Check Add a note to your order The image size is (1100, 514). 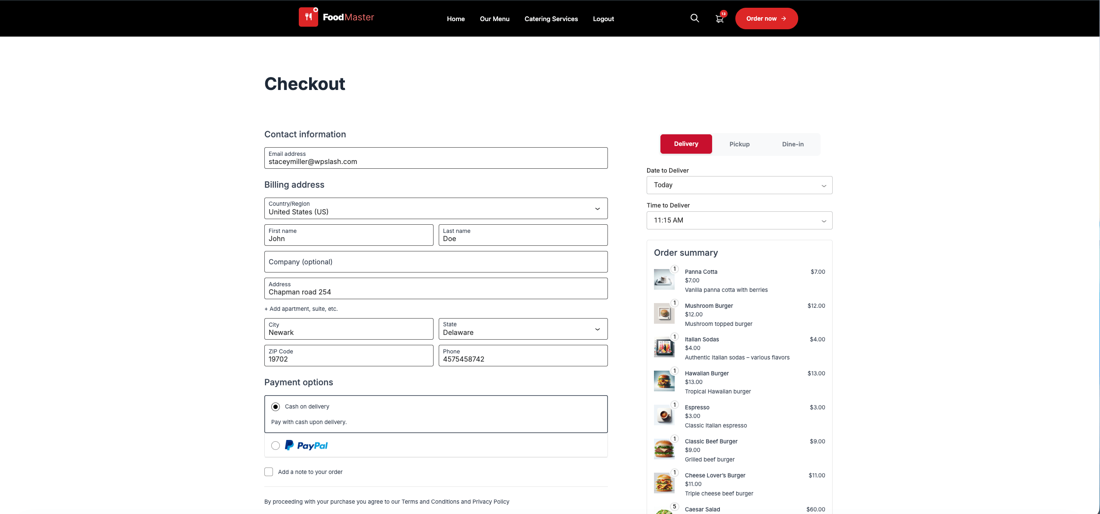(x=269, y=472)
